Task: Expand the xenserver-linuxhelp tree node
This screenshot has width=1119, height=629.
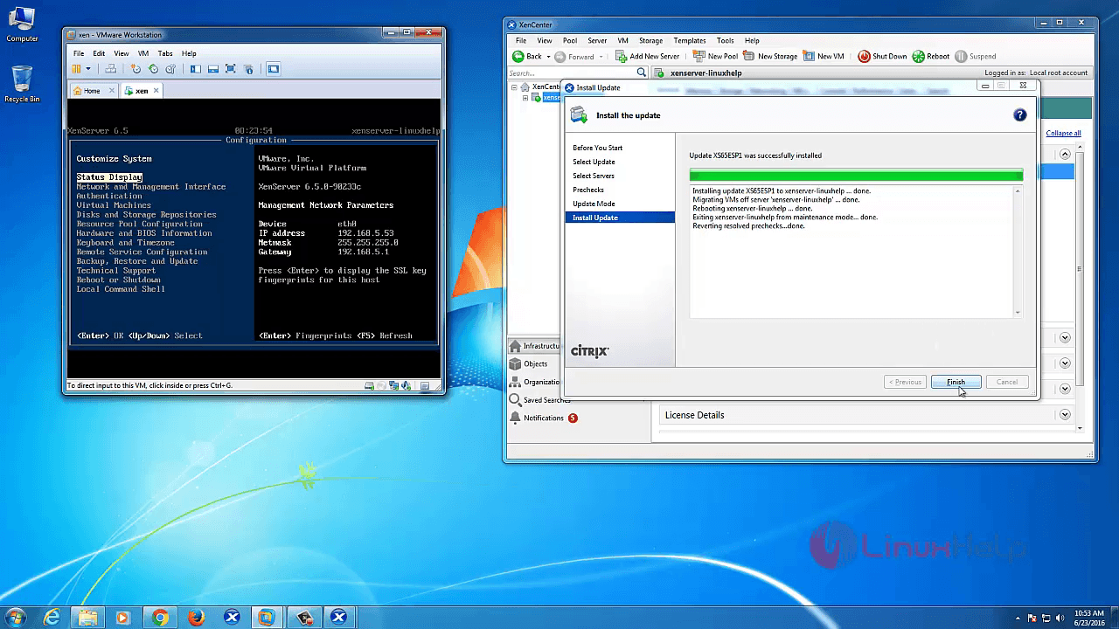Action: (x=526, y=97)
